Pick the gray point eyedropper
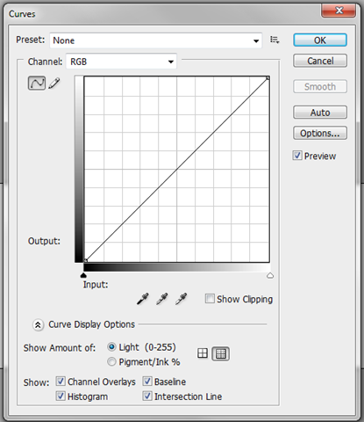This screenshot has height=422, width=364. (162, 299)
